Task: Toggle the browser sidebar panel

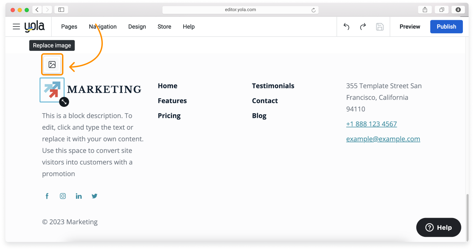Action: tap(61, 9)
